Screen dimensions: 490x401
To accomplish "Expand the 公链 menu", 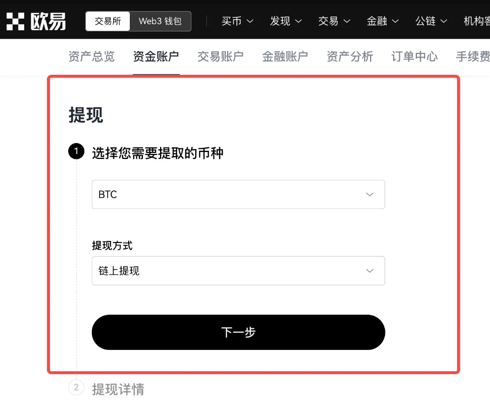I will click(x=431, y=21).
